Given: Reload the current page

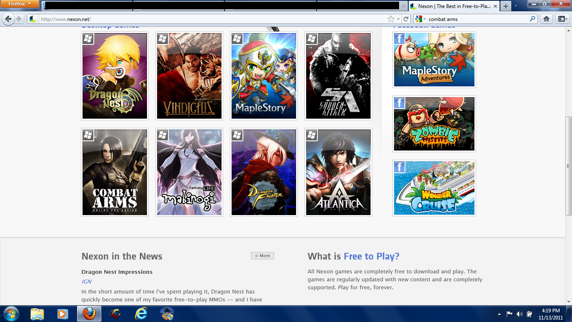Looking at the screenshot, I should point(406,19).
